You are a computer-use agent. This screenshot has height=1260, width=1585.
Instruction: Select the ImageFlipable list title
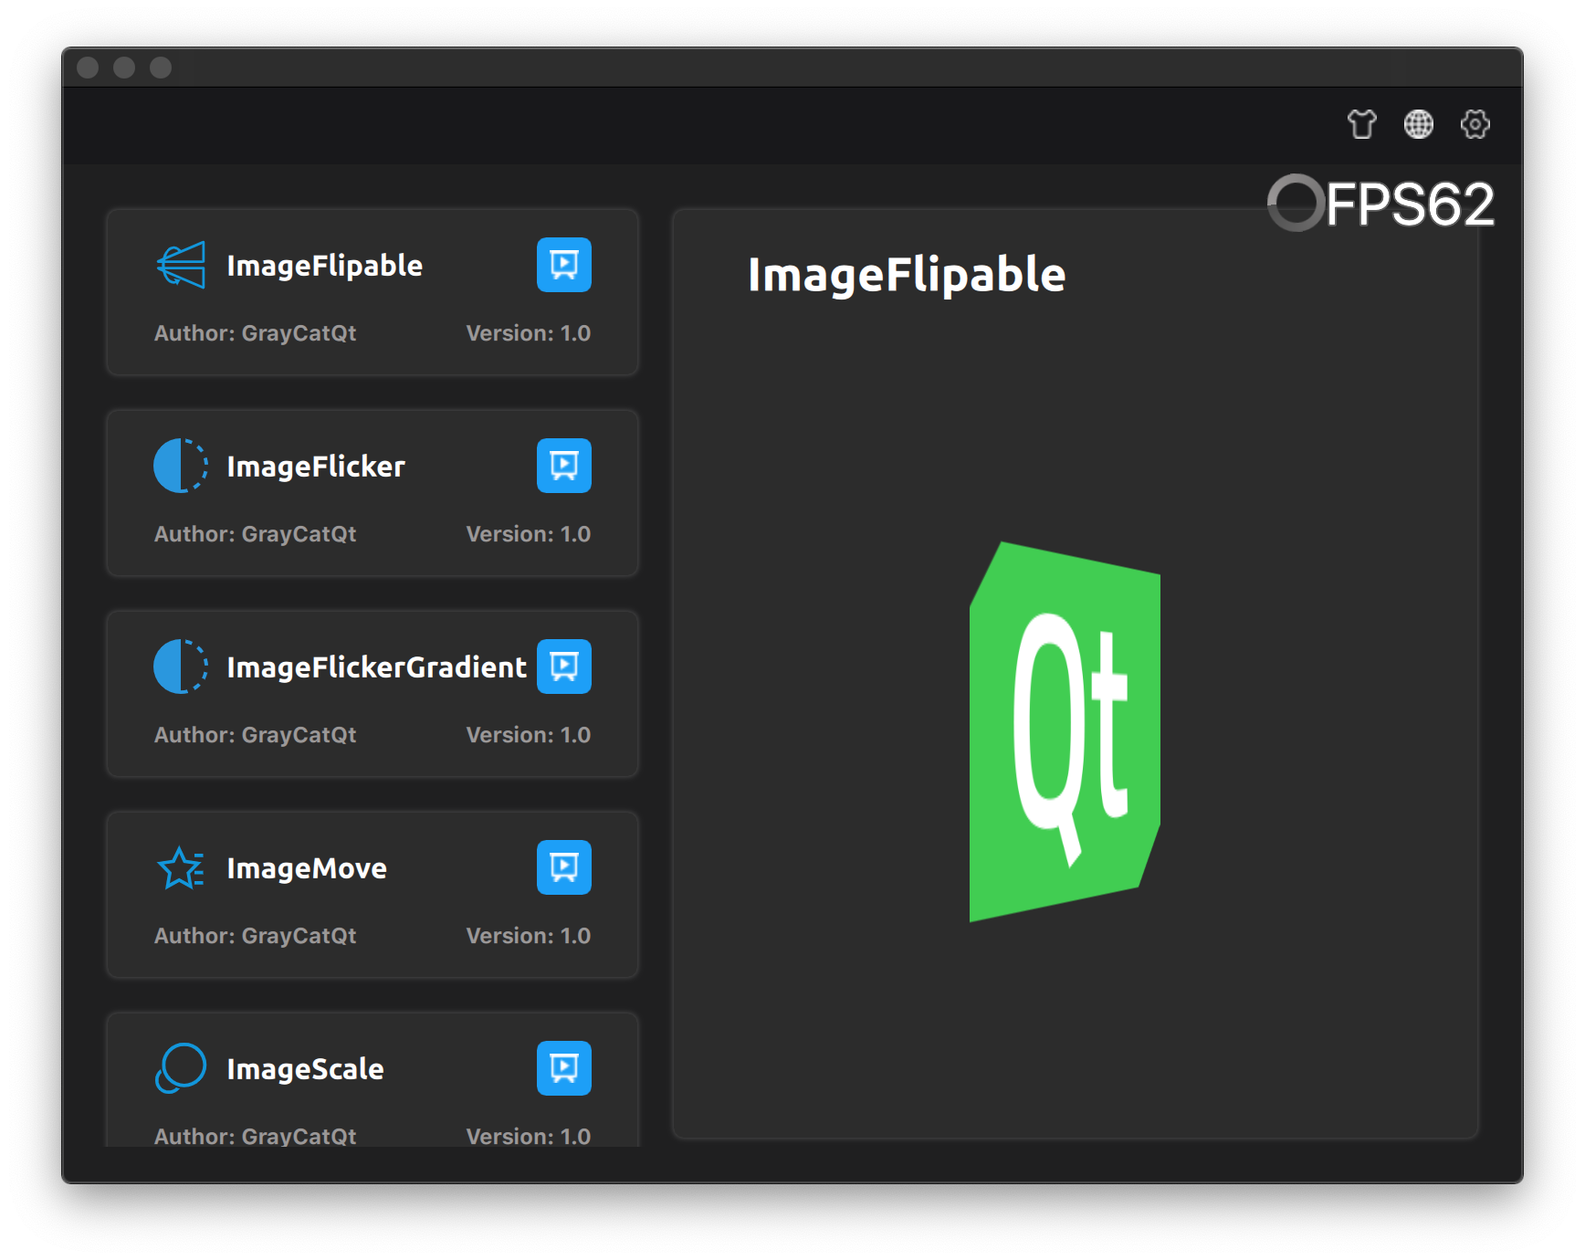click(324, 266)
